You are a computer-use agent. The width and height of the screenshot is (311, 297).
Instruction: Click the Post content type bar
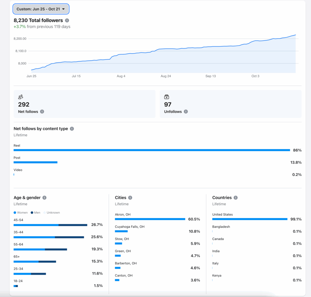pos(36,162)
